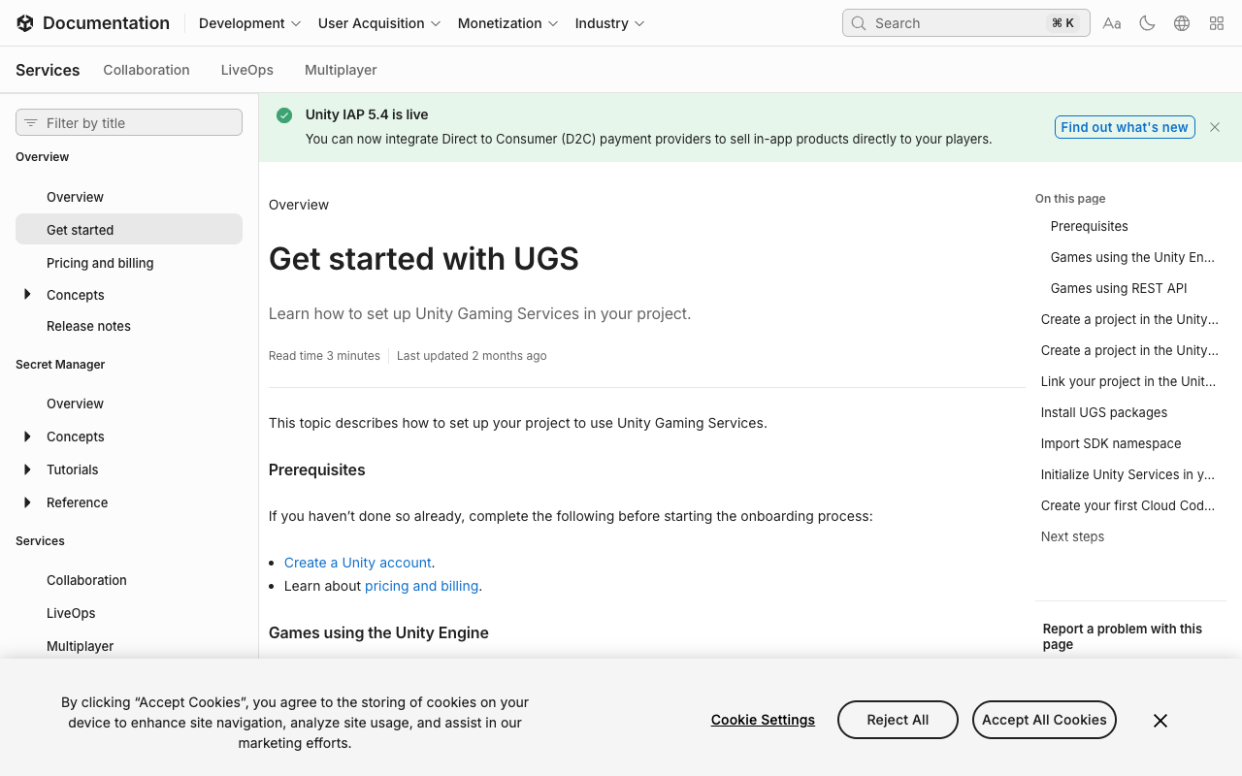
Task: Open LiveOps in the sidebar
Action: pos(71,613)
